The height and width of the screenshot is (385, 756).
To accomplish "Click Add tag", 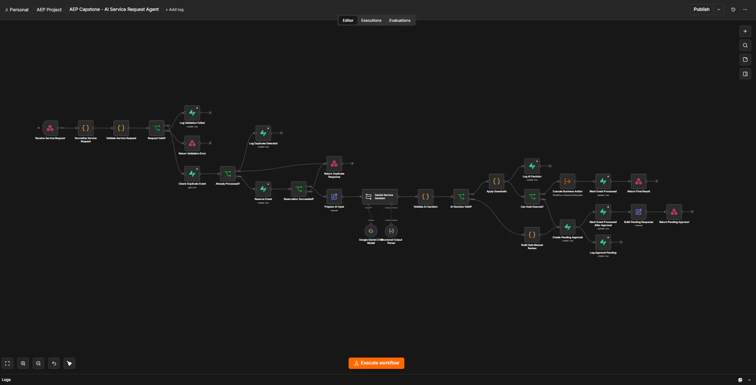I will tap(174, 10).
